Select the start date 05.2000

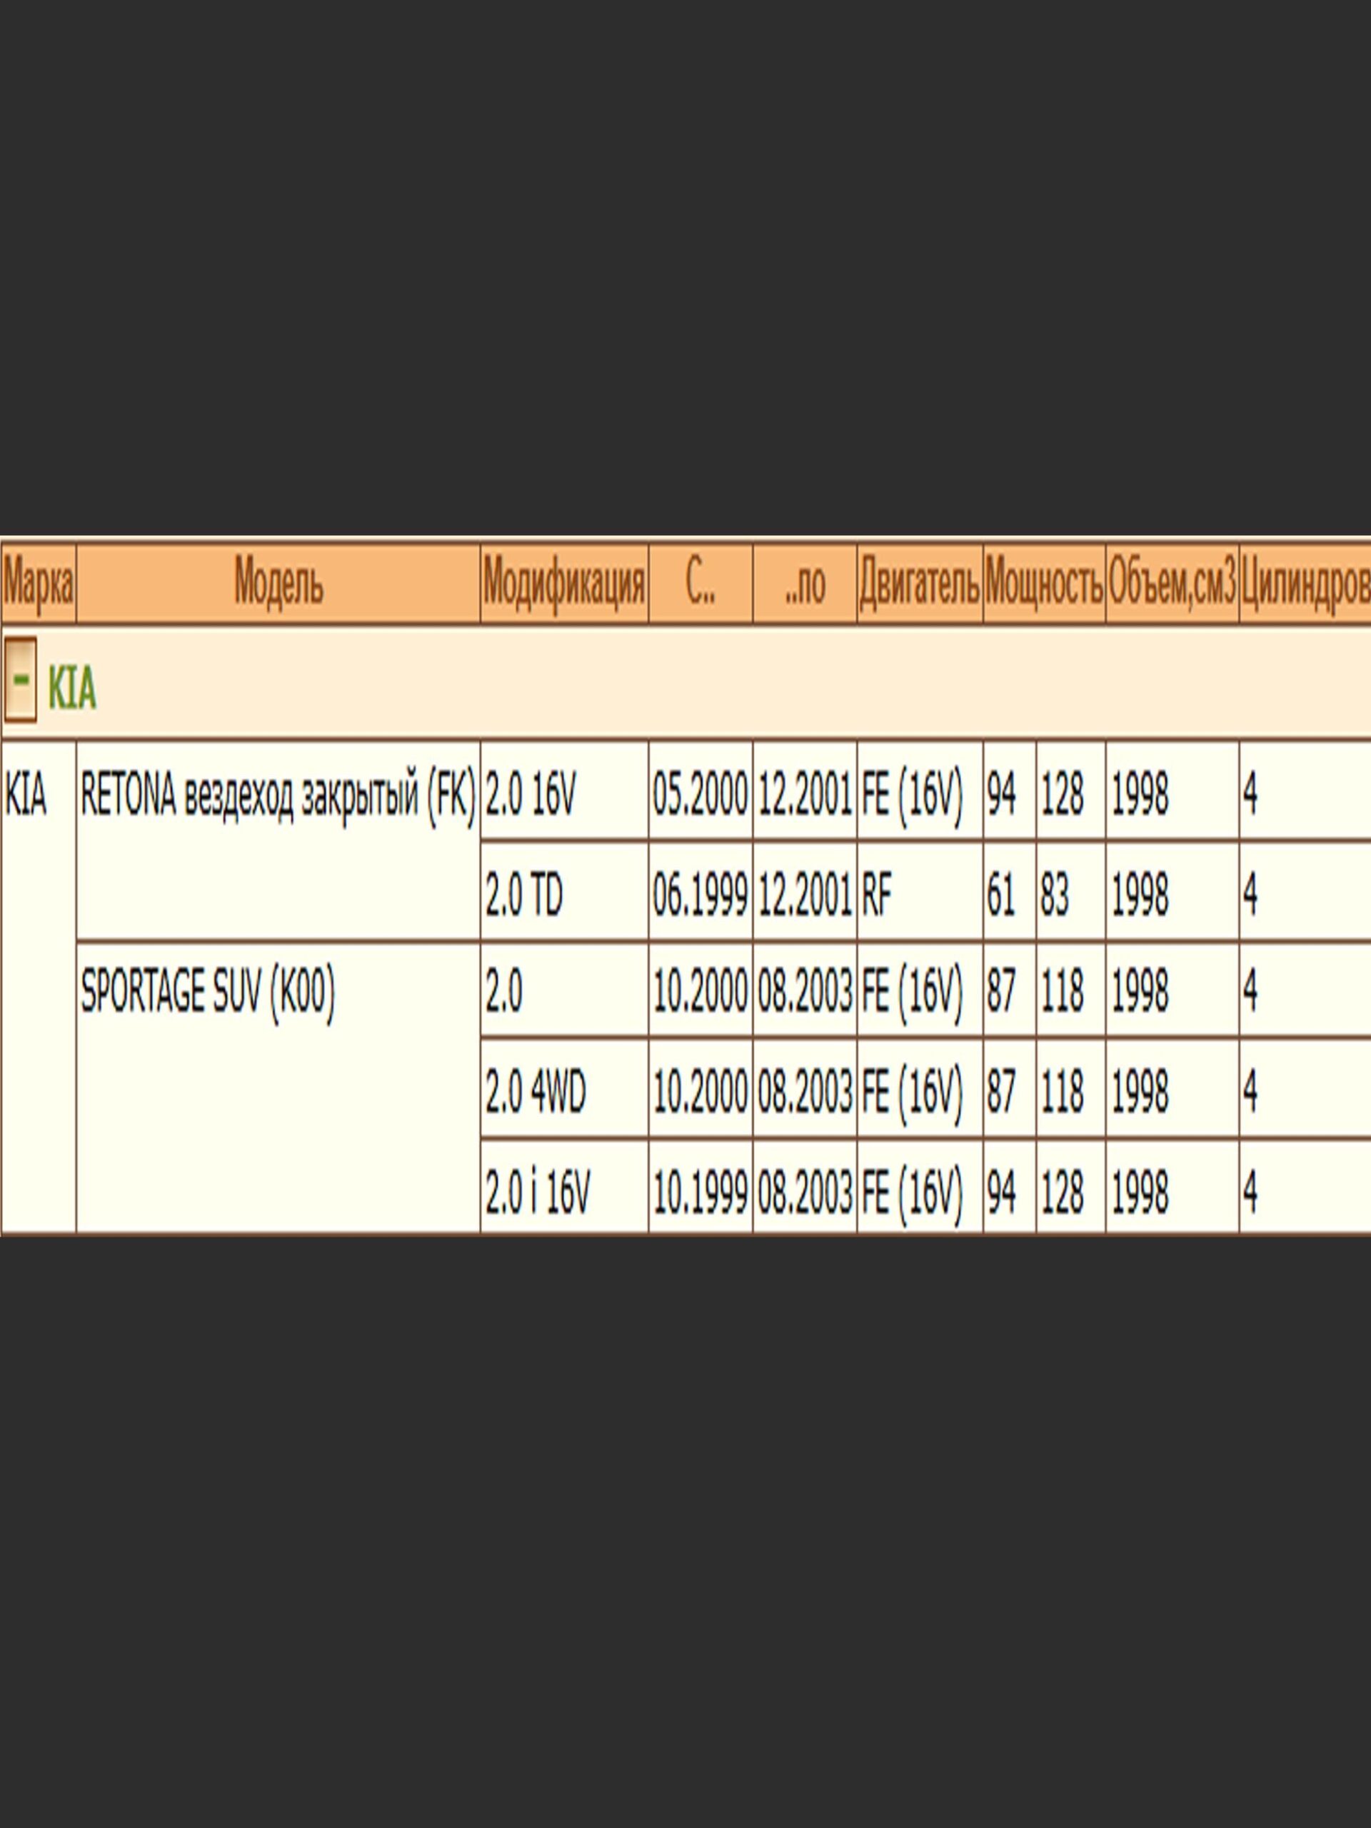[700, 791]
